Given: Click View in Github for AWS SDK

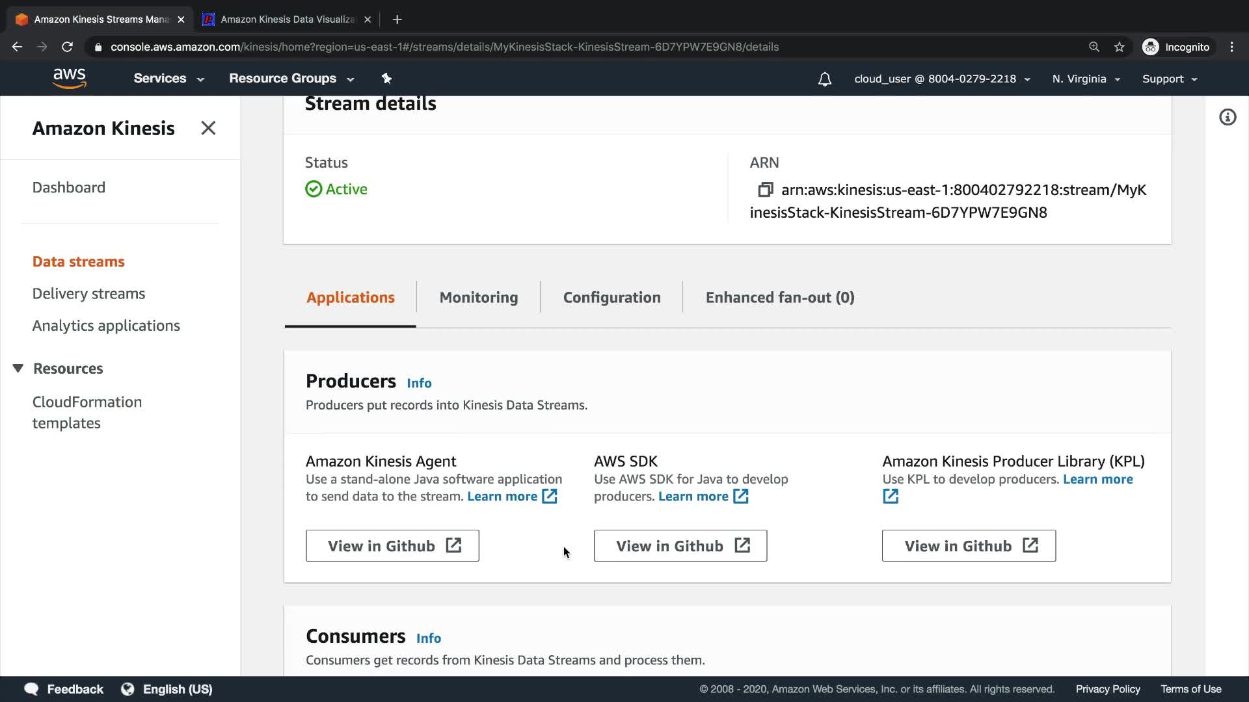Looking at the screenshot, I should coord(680,546).
